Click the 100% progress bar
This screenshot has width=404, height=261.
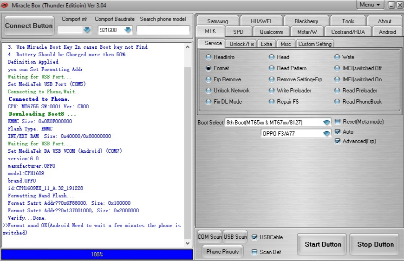(x=97, y=254)
